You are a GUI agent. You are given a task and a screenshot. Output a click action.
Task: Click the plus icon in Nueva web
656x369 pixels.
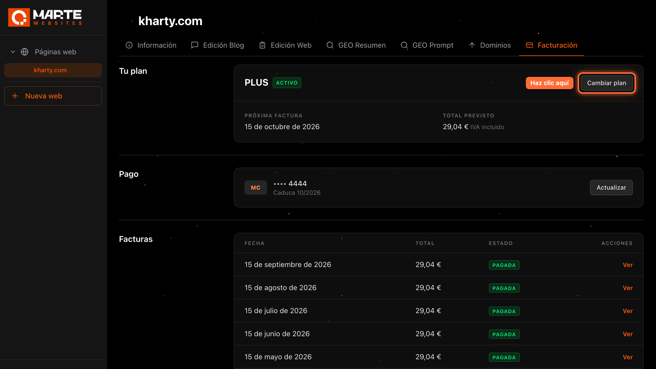point(15,96)
